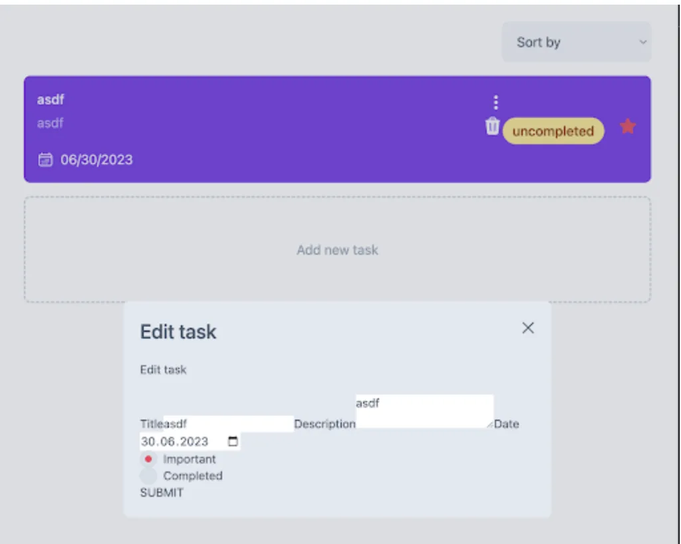The height and width of the screenshot is (544, 681).
Task: Delete the asdf task with trash icon
Action: (492, 126)
